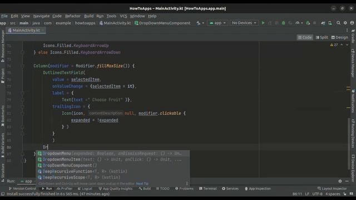Click the green Run app button

coord(263,23)
